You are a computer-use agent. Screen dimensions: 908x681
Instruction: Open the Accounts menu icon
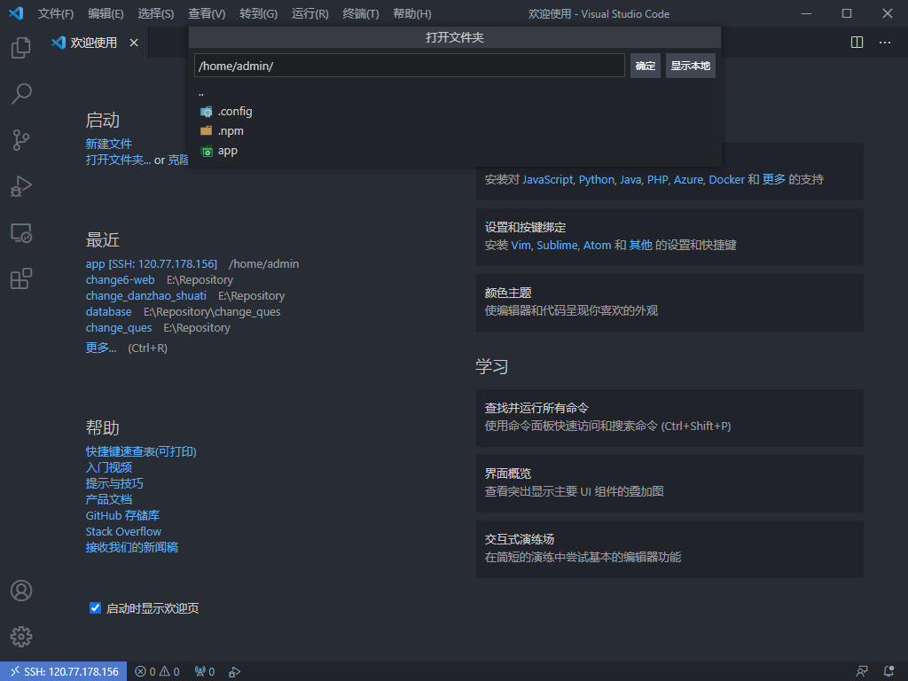tap(21, 591)
